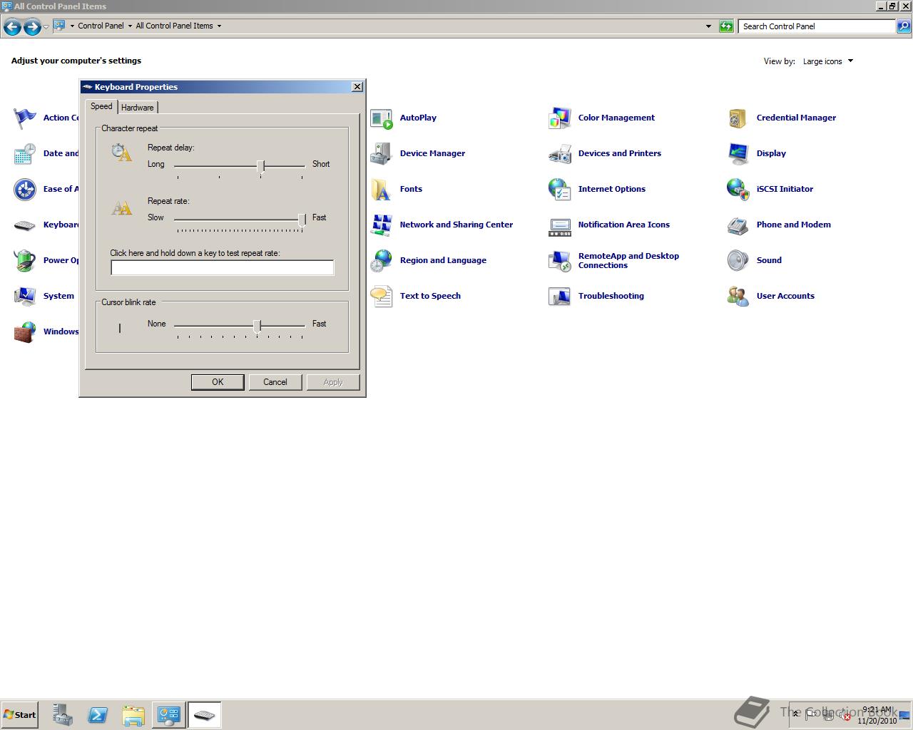Open the Text to Speech icon
Image resolution: width=913 pixels, height=730 pixels.
pyautogui.click(x=382, y=297)
